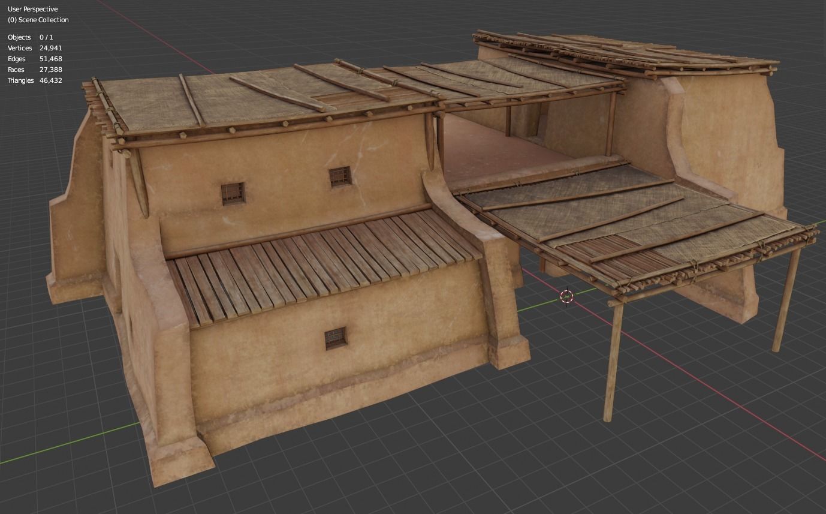Click the right upper-wall window of the house
Screen dimensions: 826x514
tap(340, 177)
